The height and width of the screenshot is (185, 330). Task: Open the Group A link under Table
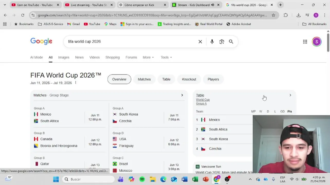pos(201,104)
